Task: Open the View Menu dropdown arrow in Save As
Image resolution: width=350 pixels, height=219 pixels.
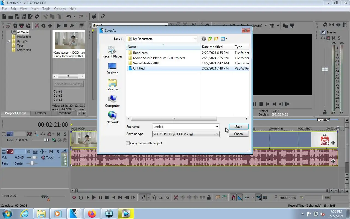Action: (x=226, y=39)
